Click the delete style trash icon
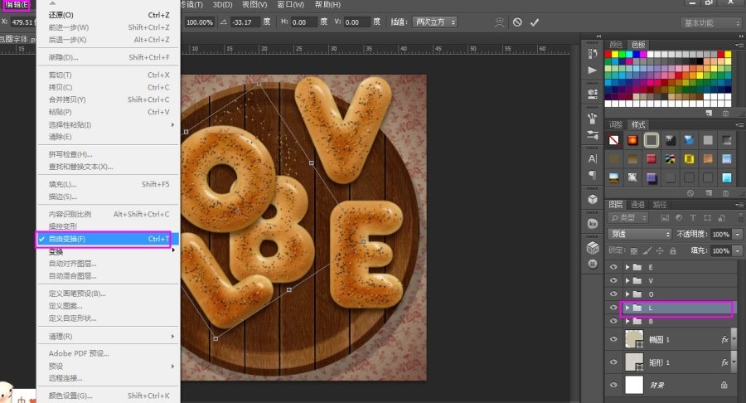This screenshot has height=403, width=746. point(725,193)
